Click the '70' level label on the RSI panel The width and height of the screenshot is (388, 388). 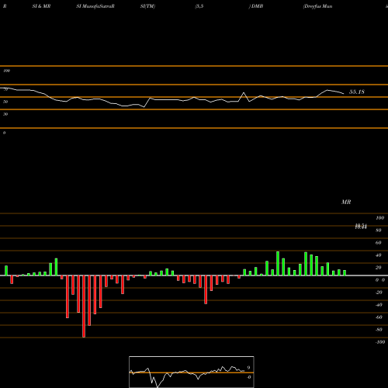(5, 89)
